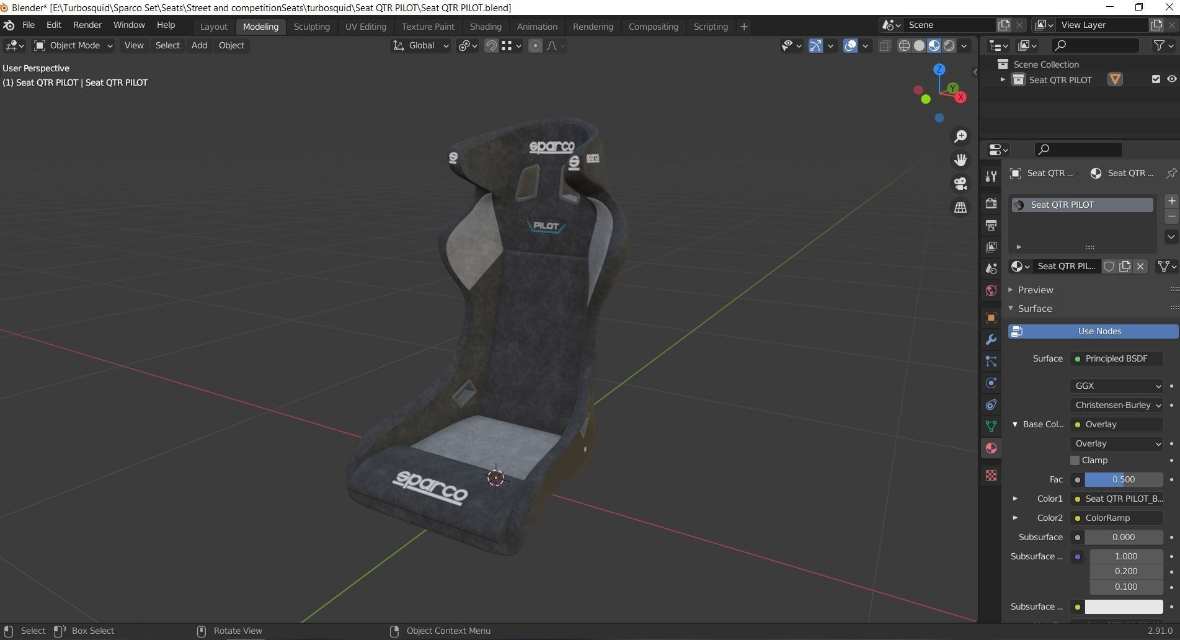Image resolution: width=1180 pixels, height=640 pixels.
Task: Open Scene Properties tab
Action: (x=991, y=269)
